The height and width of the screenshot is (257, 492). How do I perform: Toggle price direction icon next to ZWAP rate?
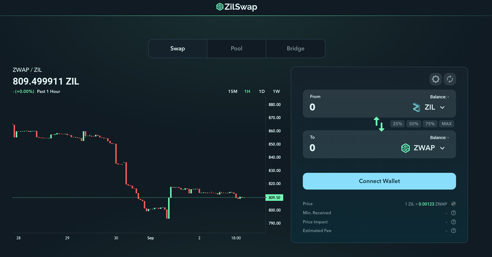tap(454, 204)
